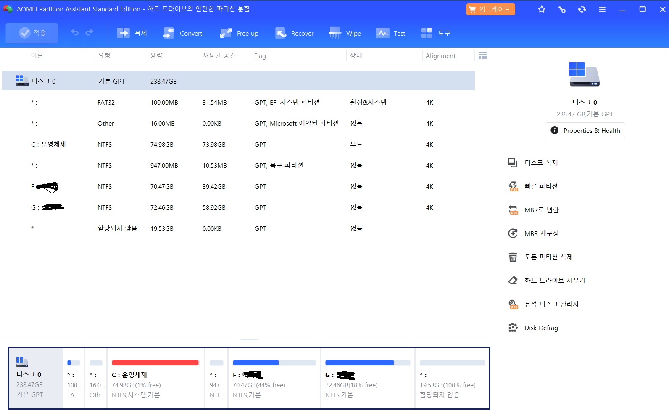Select the FAT32 EFI system partition row
The height and width of the screenshot is (413, 669).
point(238,102)
